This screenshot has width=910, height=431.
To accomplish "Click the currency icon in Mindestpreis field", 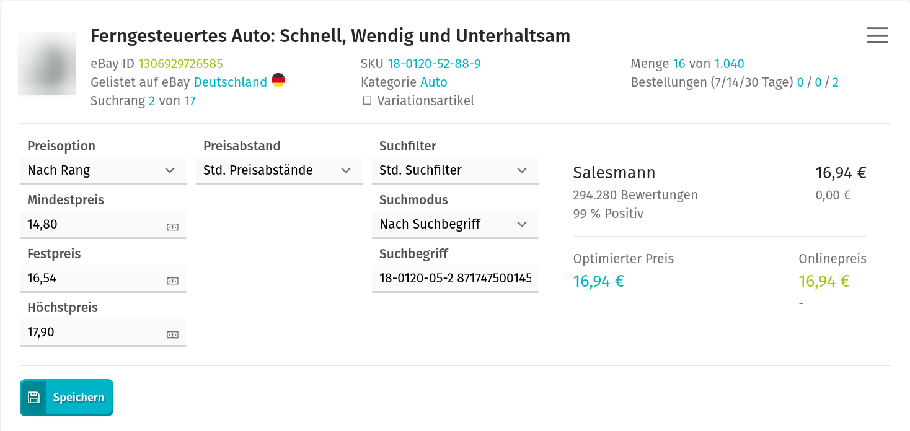I will [x=172, y=227].
